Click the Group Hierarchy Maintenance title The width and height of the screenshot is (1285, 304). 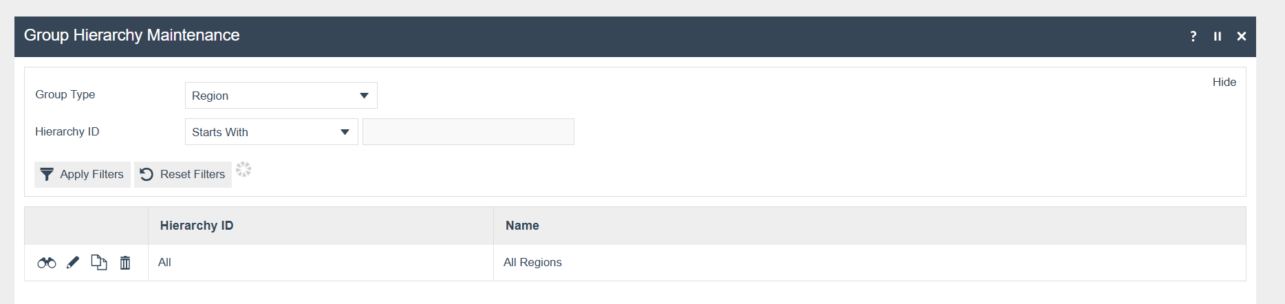click(131, 35)
